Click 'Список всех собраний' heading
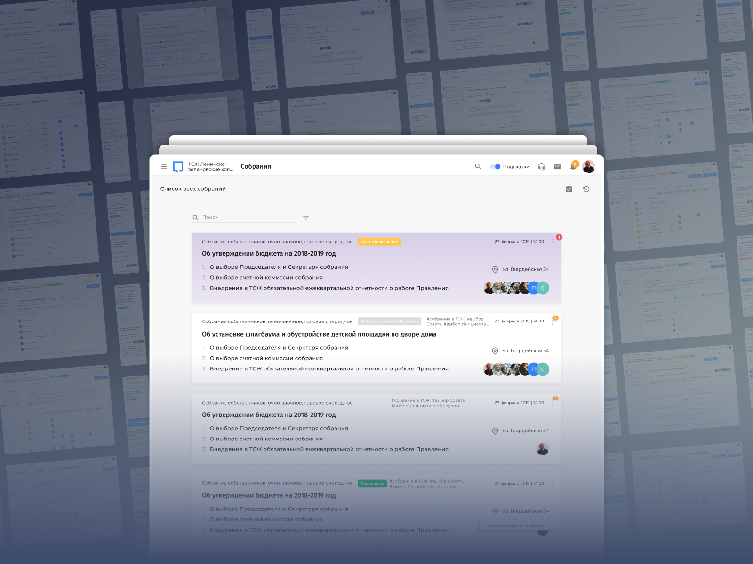The width and height of the screenshot is (753, 564). (193, 189)
